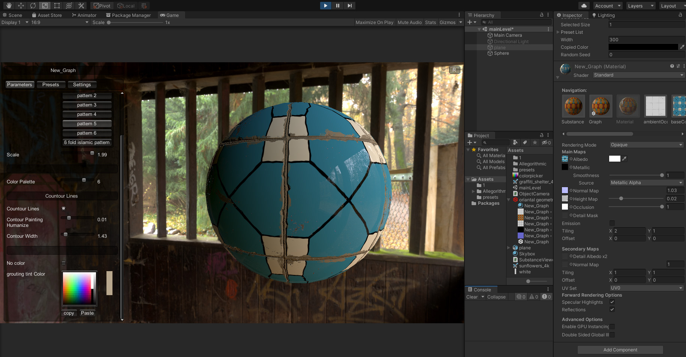Click the Add Component button

(620, 350)
